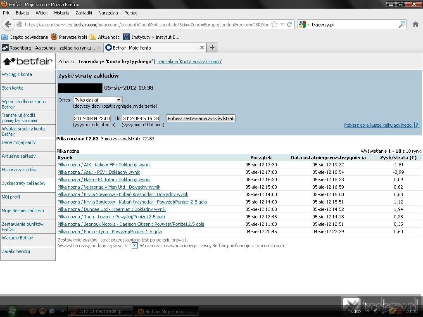Image resolution: width=423 pixels, height=317 pixels.
Task: Click the start date field 2012-08-04 22:00
Action: pos(92,118)
